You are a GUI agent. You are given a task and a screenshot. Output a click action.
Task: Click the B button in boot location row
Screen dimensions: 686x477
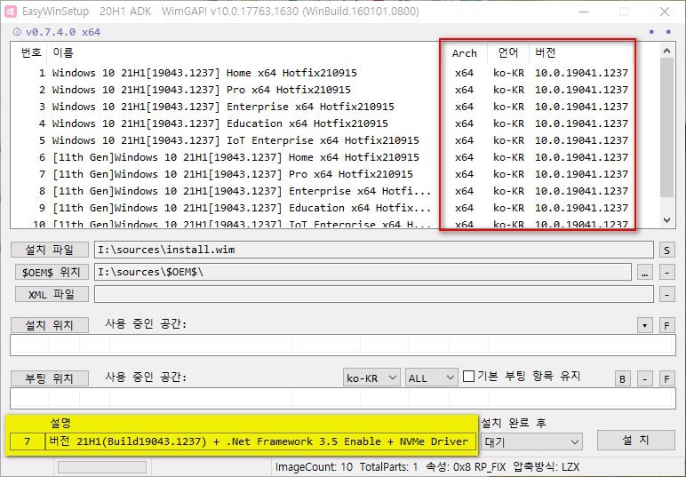click(623, 379)
